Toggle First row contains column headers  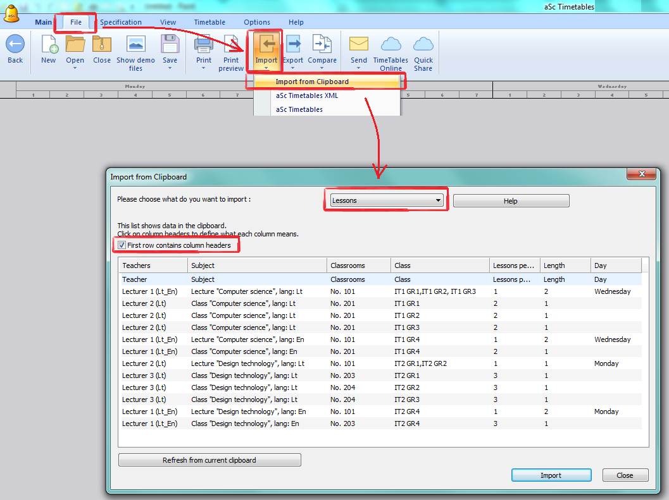coord(122,245)
